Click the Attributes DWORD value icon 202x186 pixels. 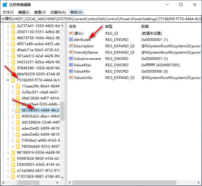point(71,39)
